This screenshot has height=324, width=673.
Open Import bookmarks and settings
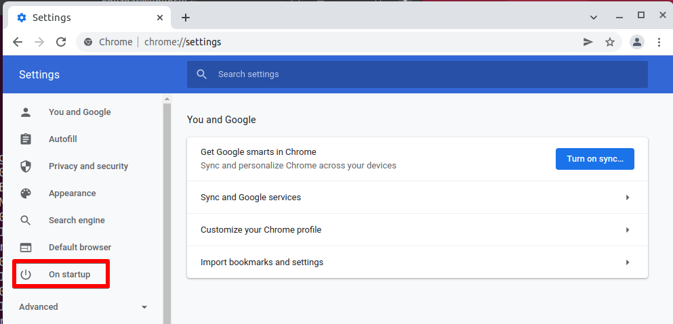tap(417, 262)
